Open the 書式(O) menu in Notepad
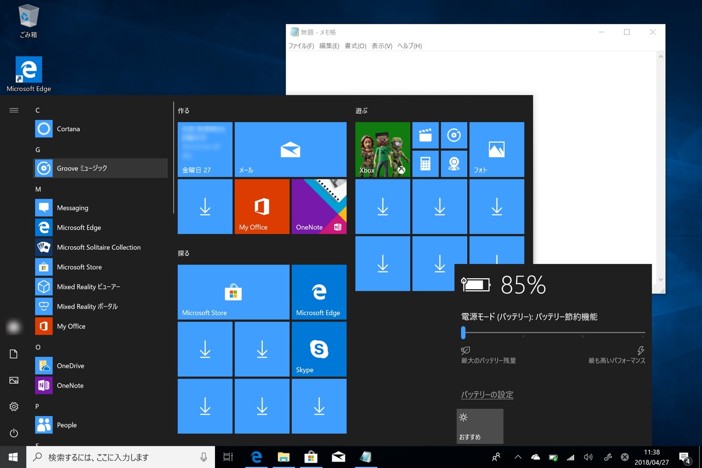The width and height of the screenshot is (702, 468). [355, 46]
